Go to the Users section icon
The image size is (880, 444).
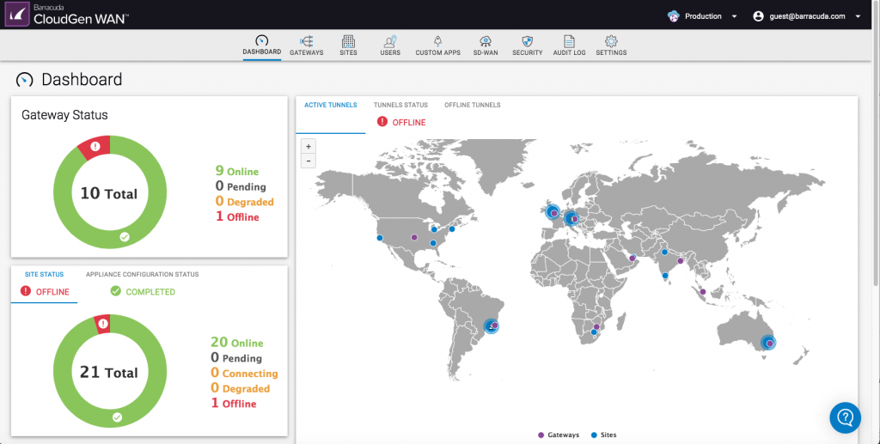(390, 41)
